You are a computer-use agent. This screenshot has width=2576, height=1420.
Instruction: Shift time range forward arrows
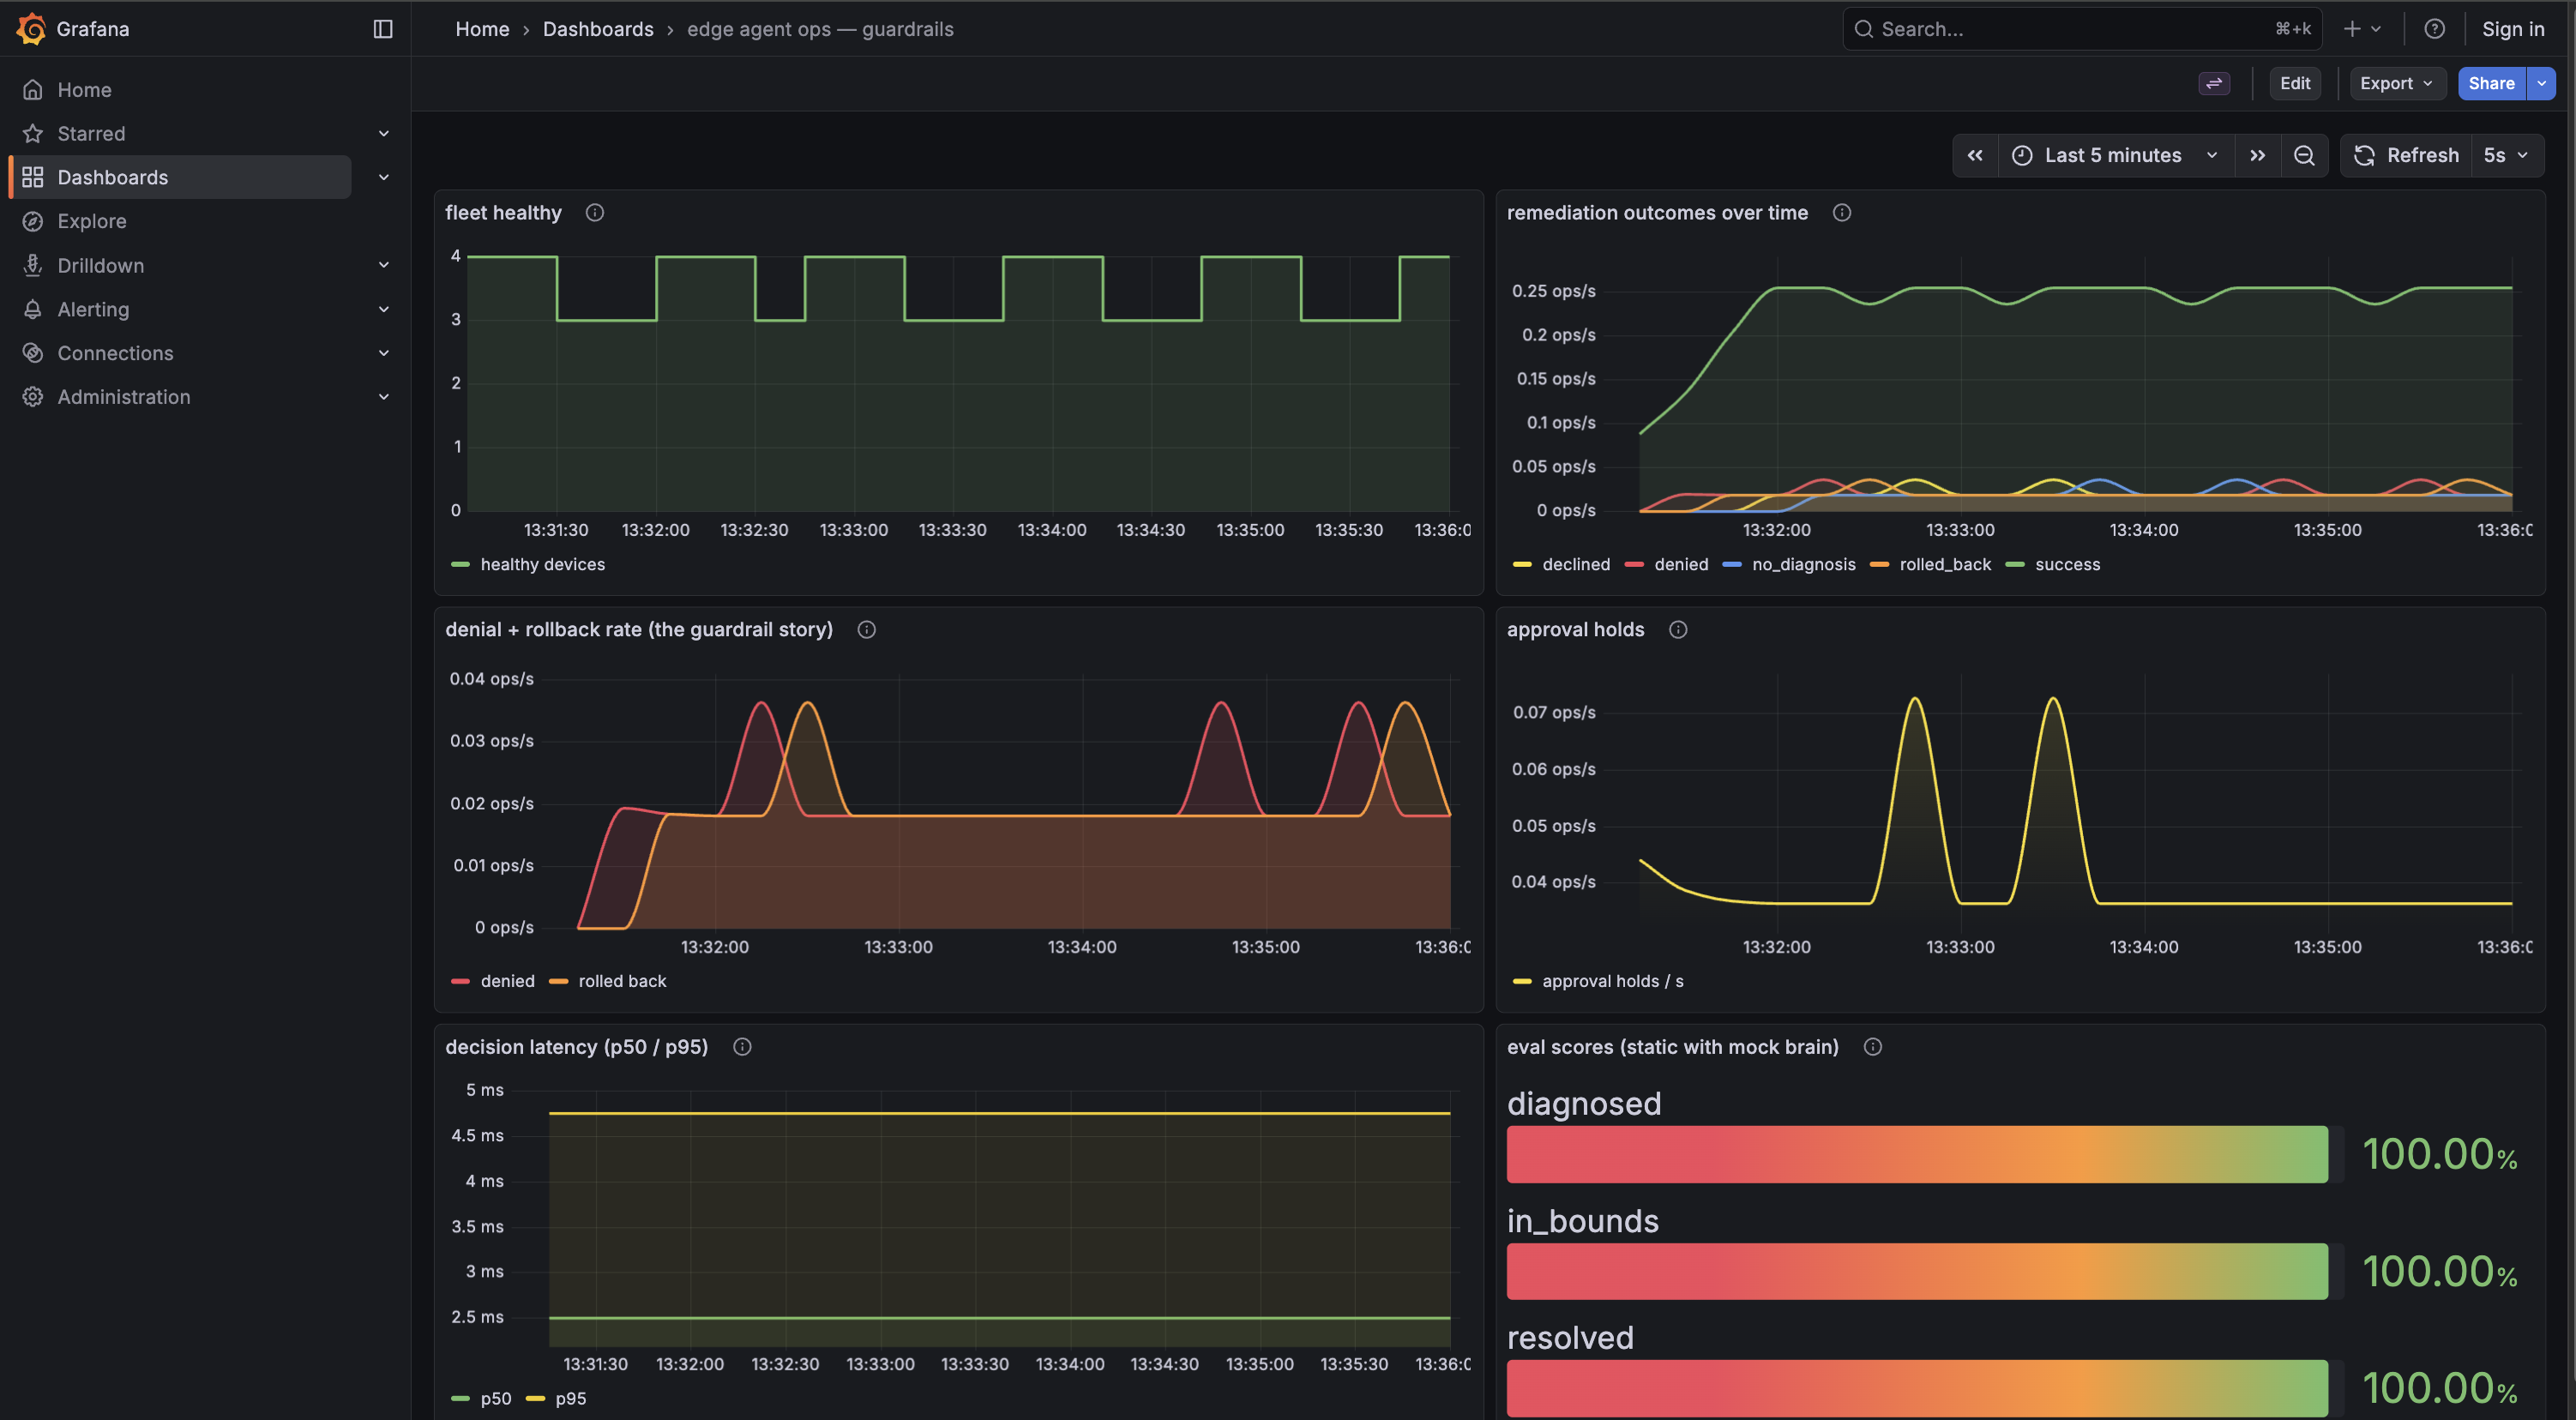click(2257, 156)
